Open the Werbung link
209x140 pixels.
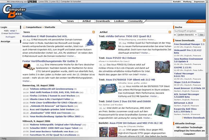coord(187,2)
